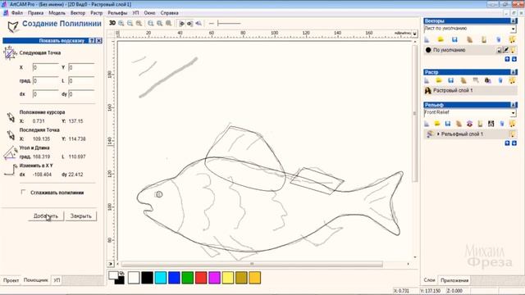
Task: Open Лист по умолчанию dropdown
Action: (514, 29)
